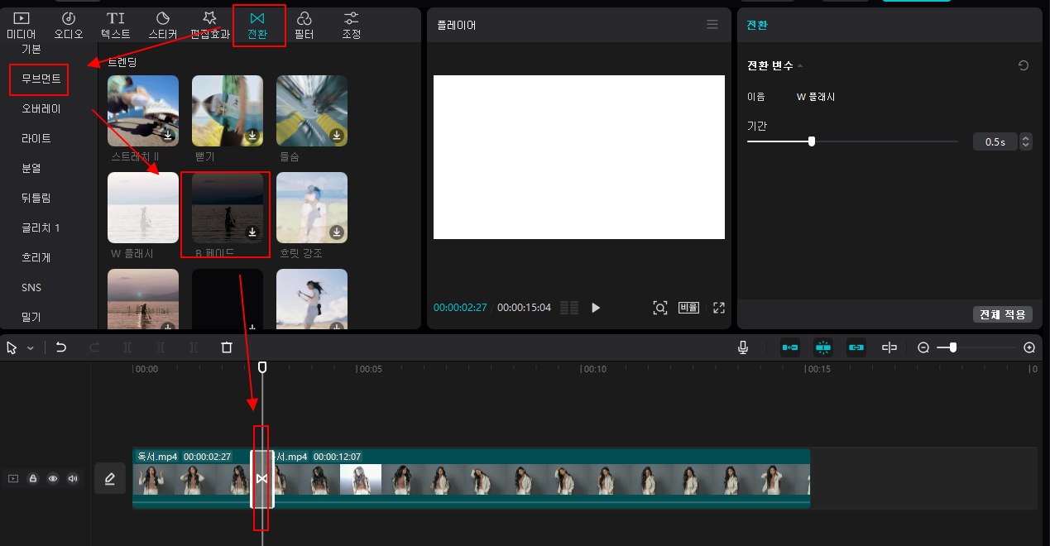This screenshot has width=1050, height=546.
Task: Step the duration value up or down
Action: (1026, 141)
